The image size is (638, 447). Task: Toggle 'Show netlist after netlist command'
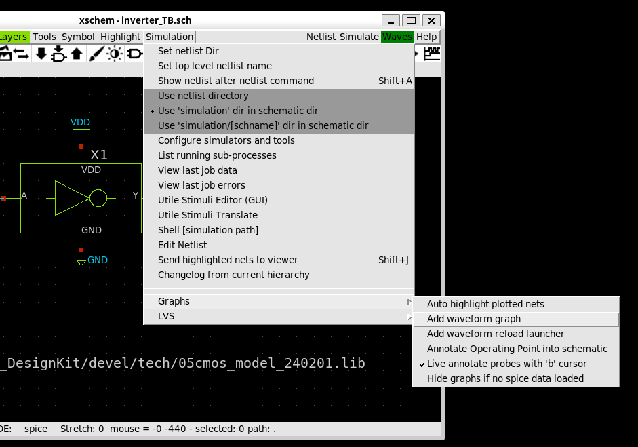pos(279,81)
